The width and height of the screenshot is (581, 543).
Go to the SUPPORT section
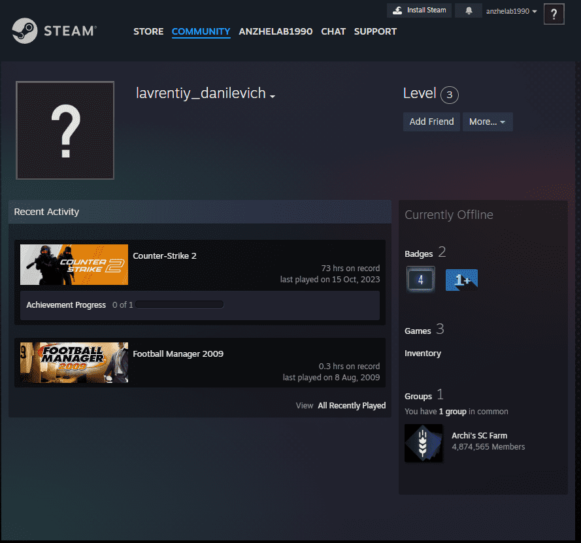point(375,31)
